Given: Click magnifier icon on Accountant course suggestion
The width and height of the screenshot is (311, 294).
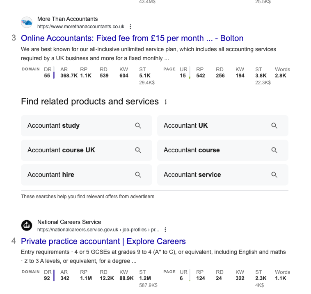Looking at the screenshot, I should pos(274,150).
